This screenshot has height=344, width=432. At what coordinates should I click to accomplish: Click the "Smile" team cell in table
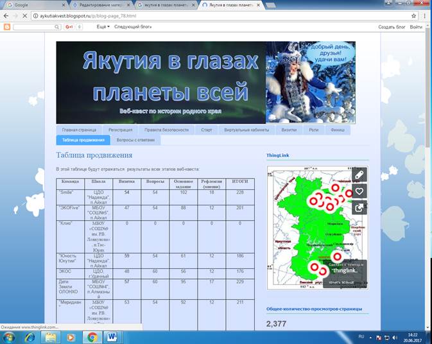point(70,197)
